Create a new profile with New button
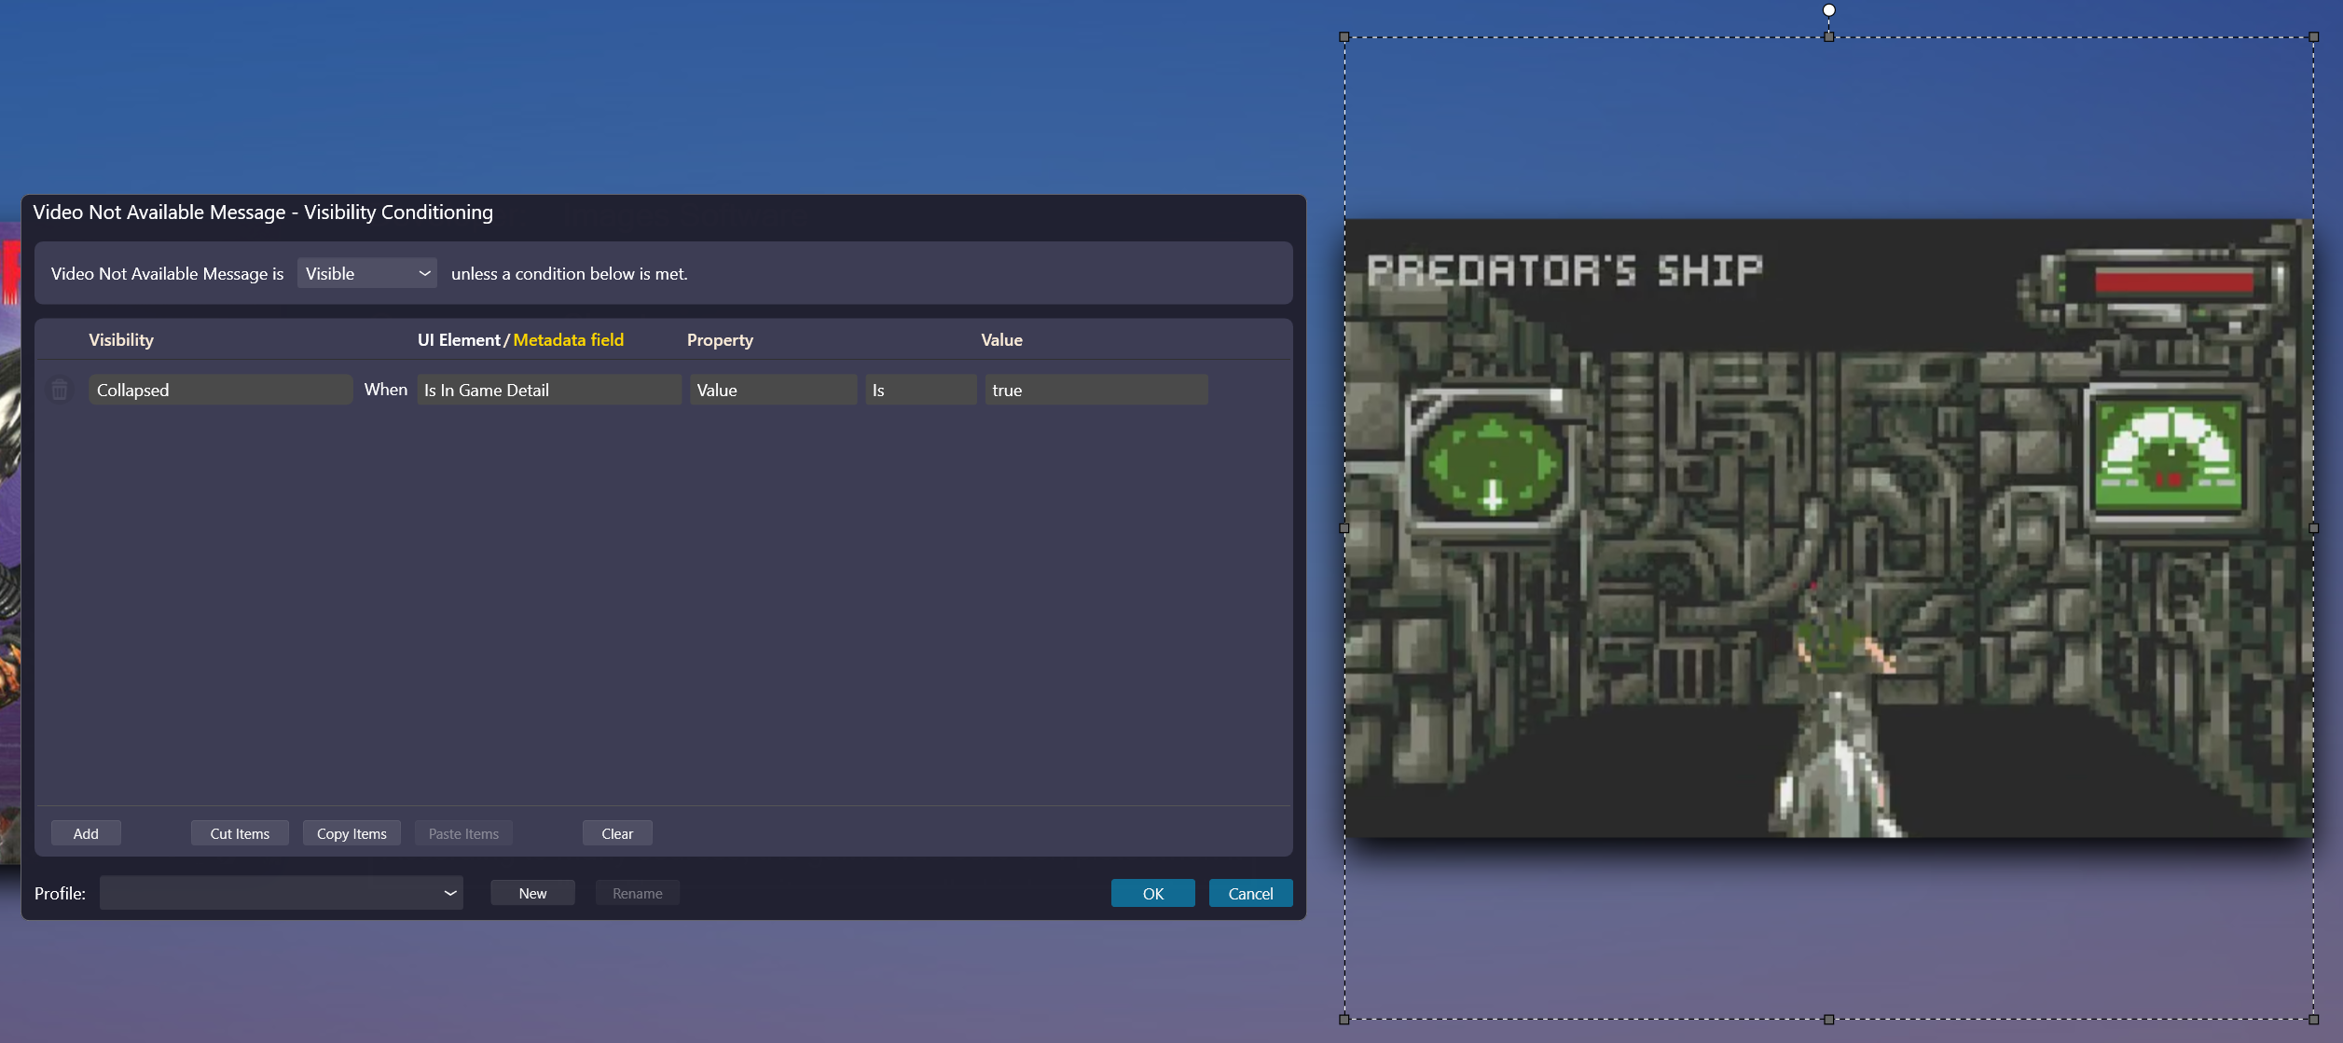Viewport: 2343px width, 1043px height. click(532, 893)
